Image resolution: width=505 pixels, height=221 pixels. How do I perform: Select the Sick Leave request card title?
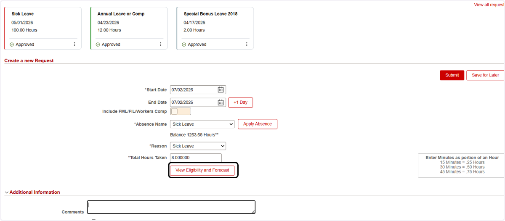(23, 14)
